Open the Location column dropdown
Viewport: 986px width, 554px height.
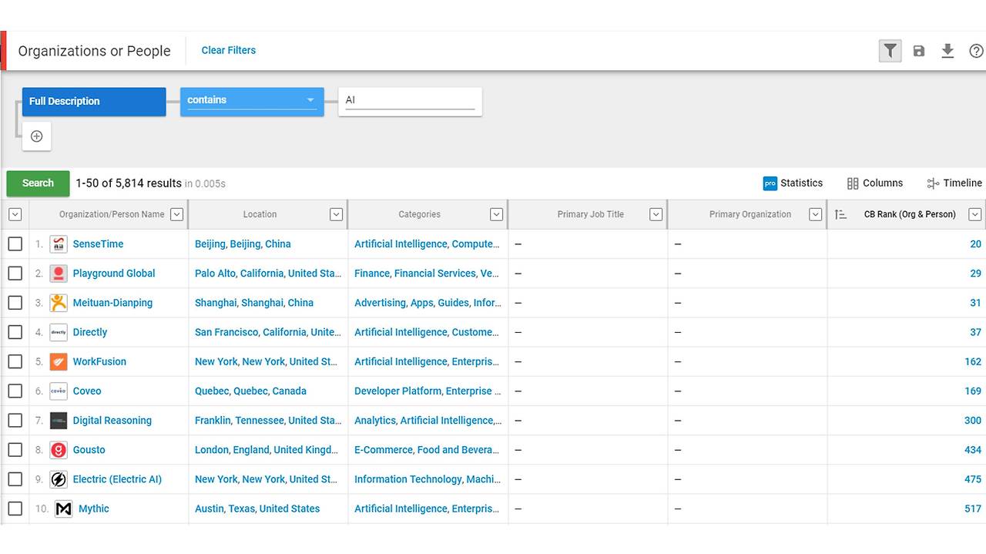click(x=336, y=215)
